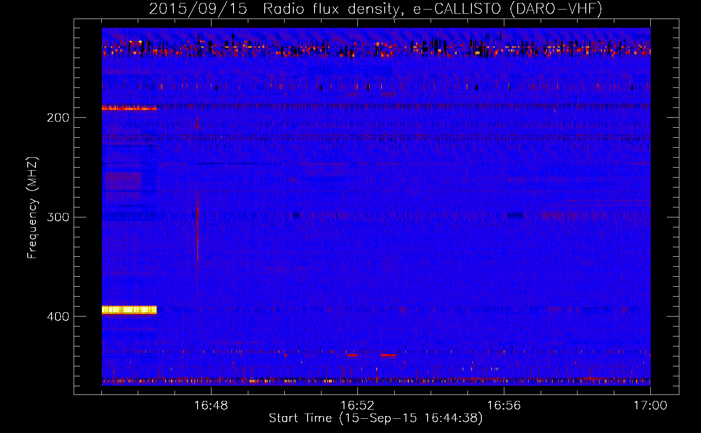
Task: Click the bright yellow emission band near 400 MHz
Action: coord(129,310)
